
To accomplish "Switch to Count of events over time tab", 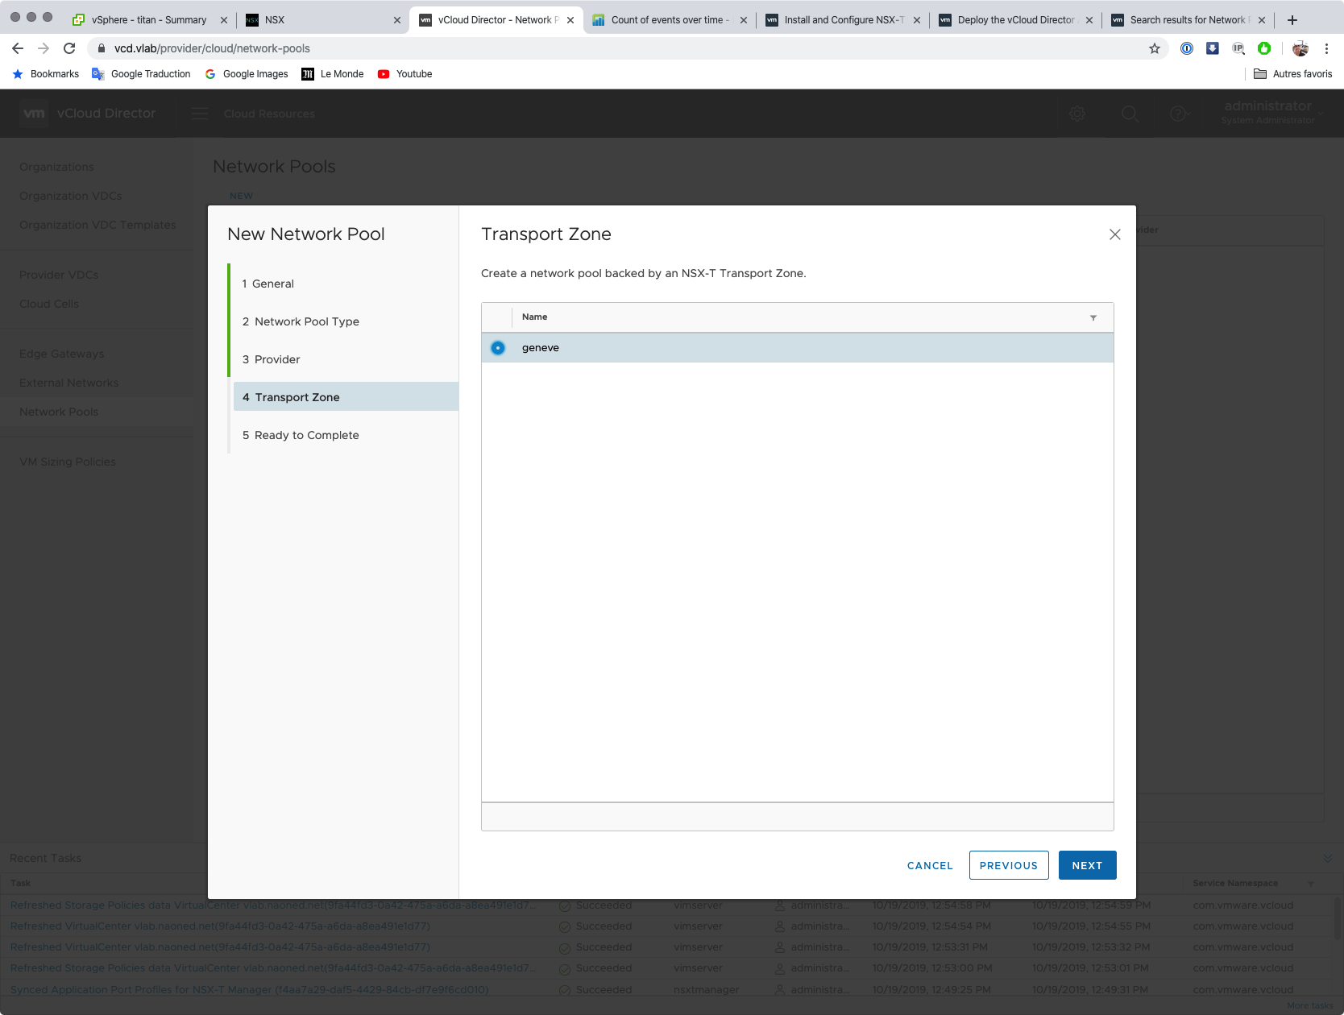I will [670, 20].
